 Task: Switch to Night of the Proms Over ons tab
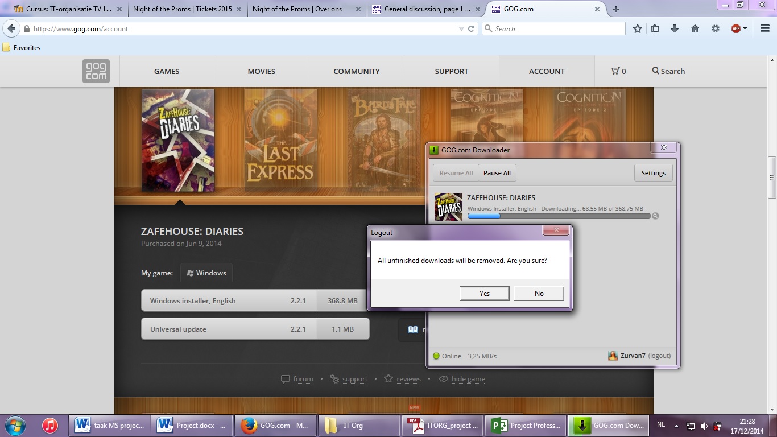(306, 9)
